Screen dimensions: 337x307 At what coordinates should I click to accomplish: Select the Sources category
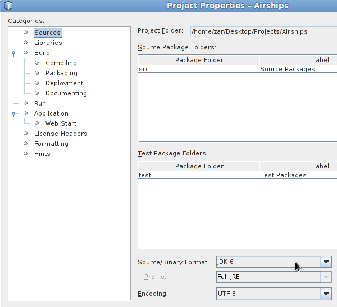pos(48,33)
